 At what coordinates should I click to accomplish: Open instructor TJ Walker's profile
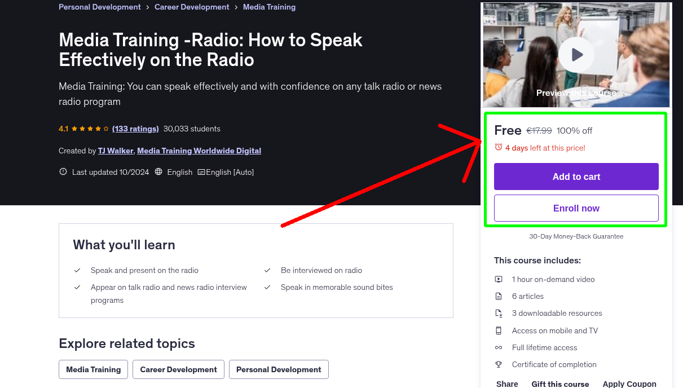[115, 151]
